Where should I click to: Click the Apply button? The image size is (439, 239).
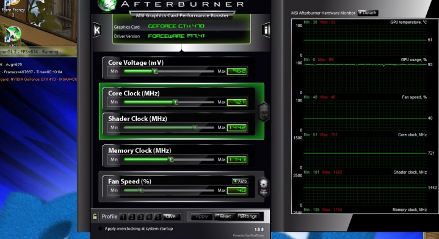point(201,216)
